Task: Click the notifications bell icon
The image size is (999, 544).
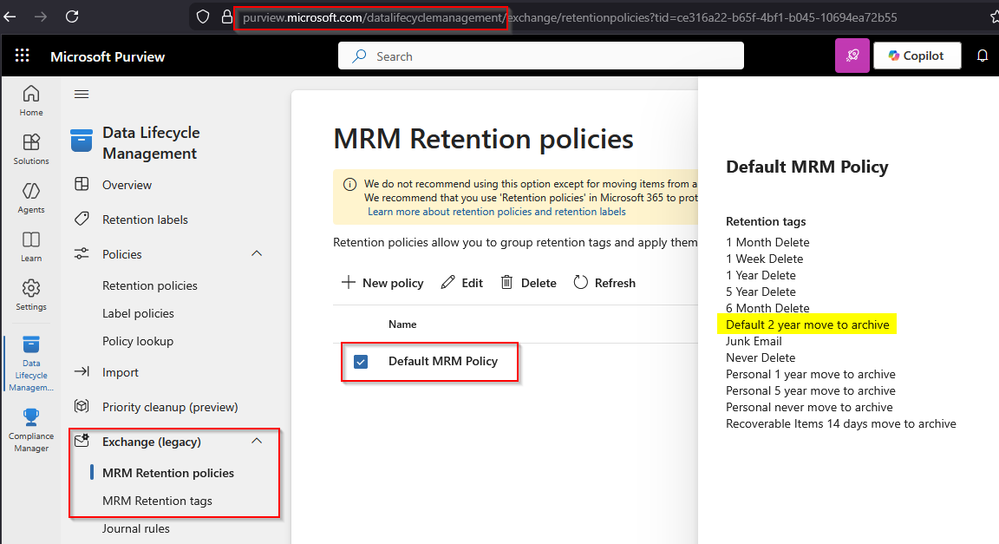Action: click(x=983, y=56)
